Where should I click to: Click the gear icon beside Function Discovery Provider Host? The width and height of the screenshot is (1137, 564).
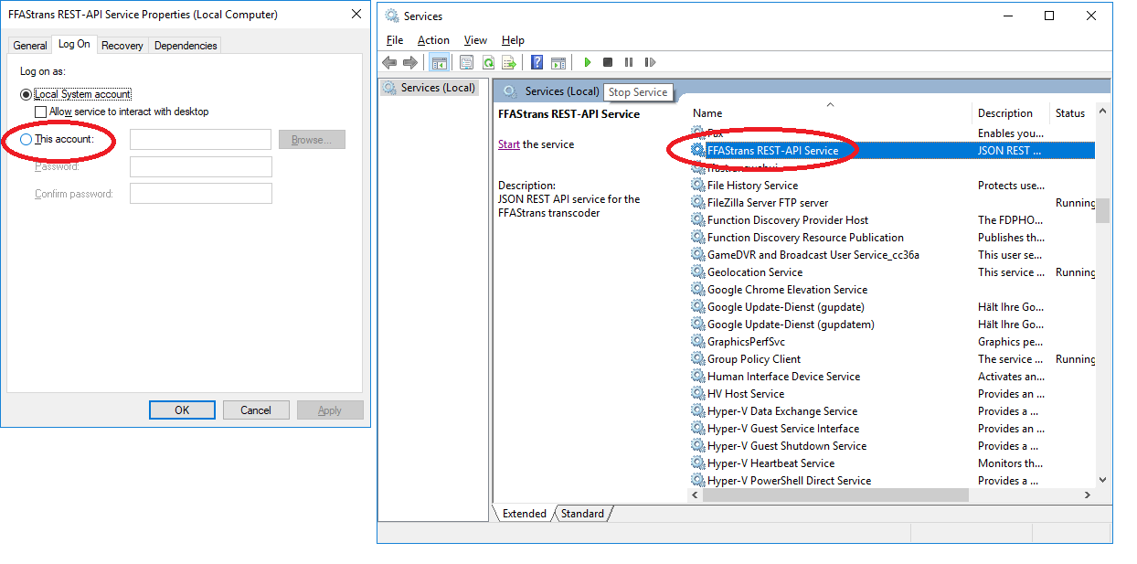pyautogui.click(x=698, y=220)
